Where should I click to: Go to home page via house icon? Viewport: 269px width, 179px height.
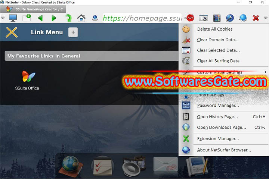pyautogui.click(x=81, y=18)
